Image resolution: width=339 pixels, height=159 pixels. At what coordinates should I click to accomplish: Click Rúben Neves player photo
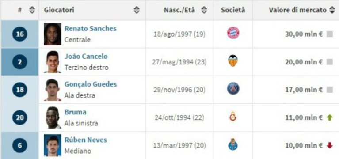(53, 145)
